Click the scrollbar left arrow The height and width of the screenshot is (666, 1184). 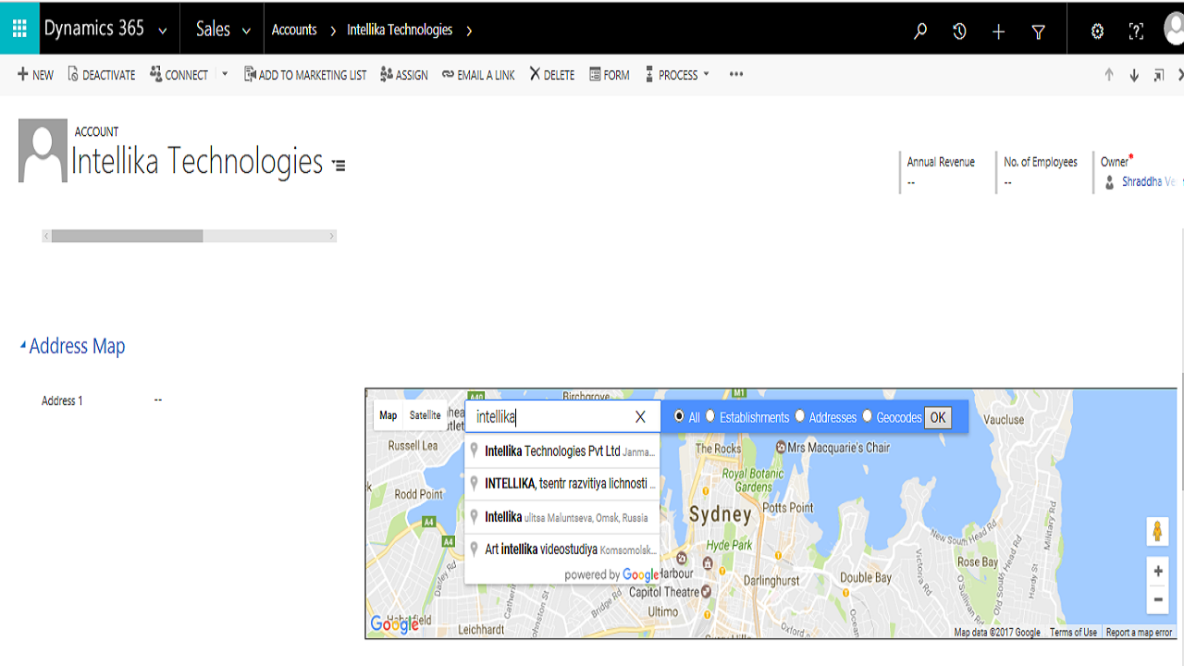click(46, 236)
